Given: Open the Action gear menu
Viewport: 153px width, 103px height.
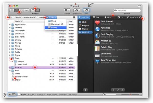Looking at the screenshot, I should tap(67, 10).
